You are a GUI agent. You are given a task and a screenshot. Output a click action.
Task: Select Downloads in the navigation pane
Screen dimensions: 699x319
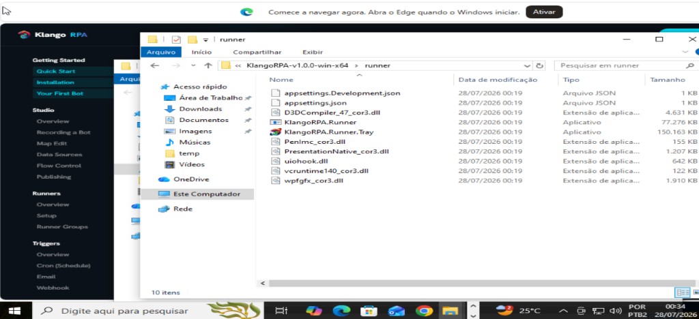[200, 109]
